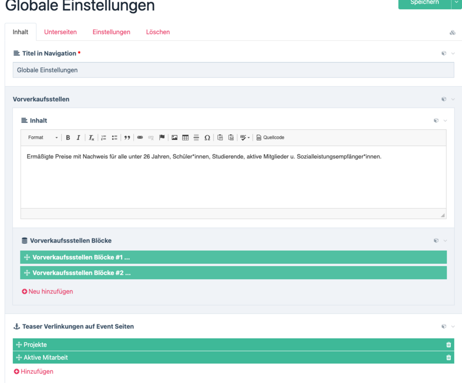Click the Titel in Navigation input field
462x383 pixels.
(x=233, y=70)
